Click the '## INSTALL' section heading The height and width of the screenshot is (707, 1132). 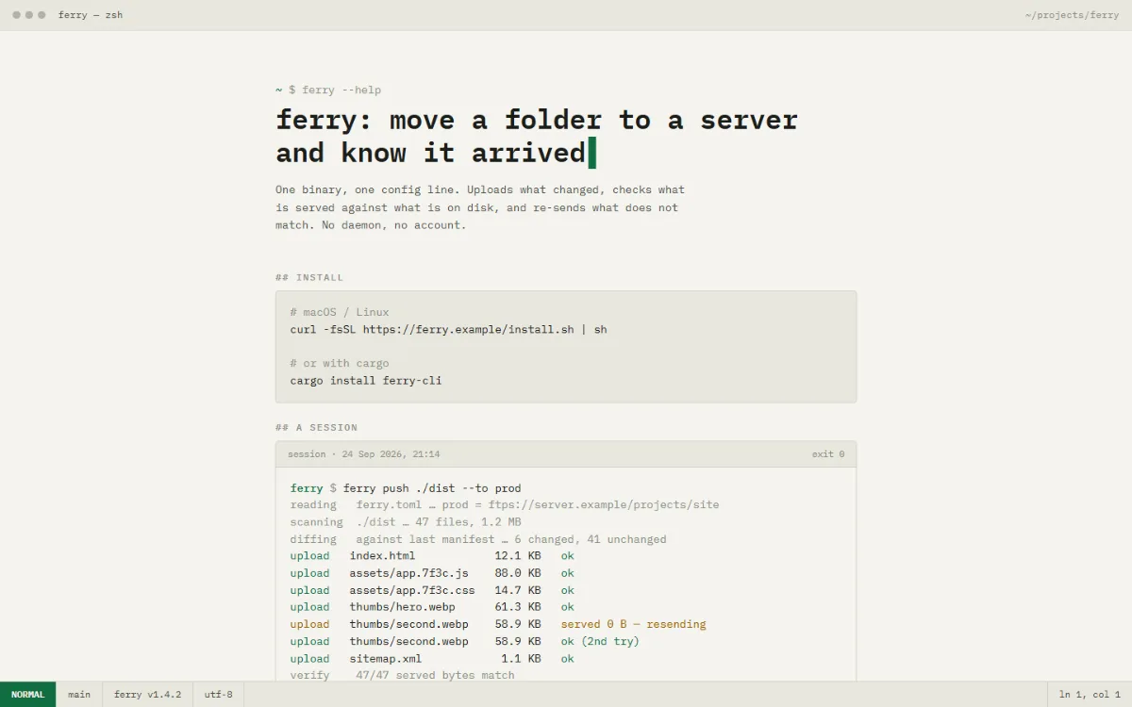click(309, 278)
